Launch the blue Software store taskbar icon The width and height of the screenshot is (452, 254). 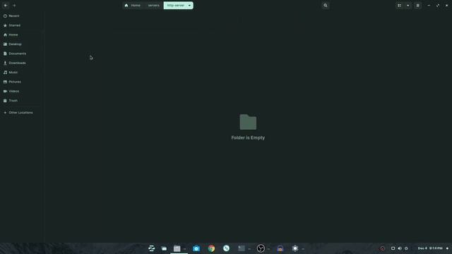pos(196,248)
